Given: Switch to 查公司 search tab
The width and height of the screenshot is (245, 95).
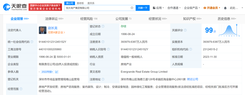Looking at the screenshot, I should 69,3.
